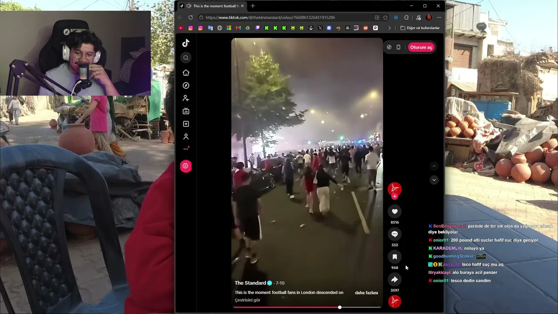
Task: Click the phone app icon beside Oturum aç
Action: 398,47
